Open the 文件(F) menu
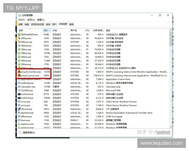The image size is (189, 151). pyautogui.click(x=21, y=20)
